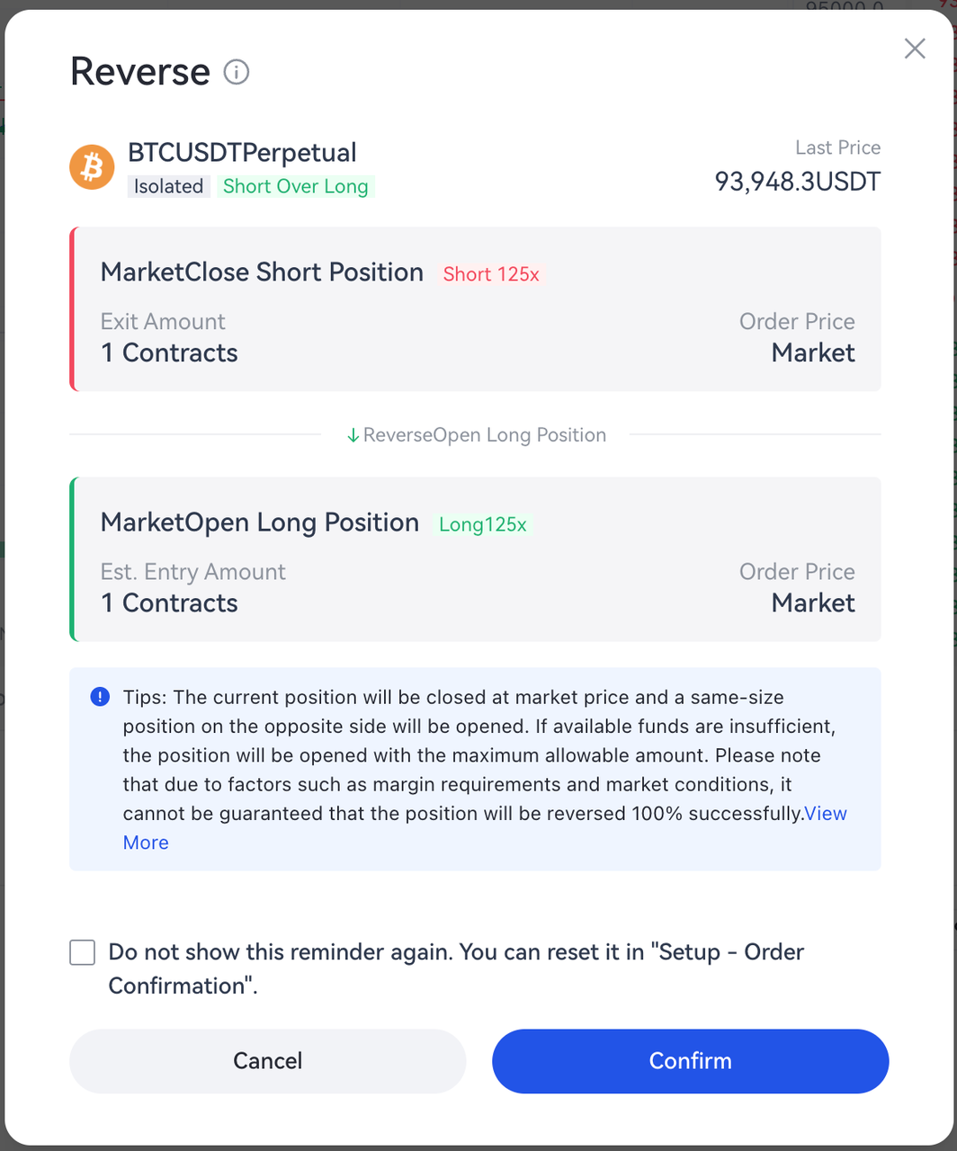
Task: Click the Isolated margin mode tag
Action: point(168,186)
